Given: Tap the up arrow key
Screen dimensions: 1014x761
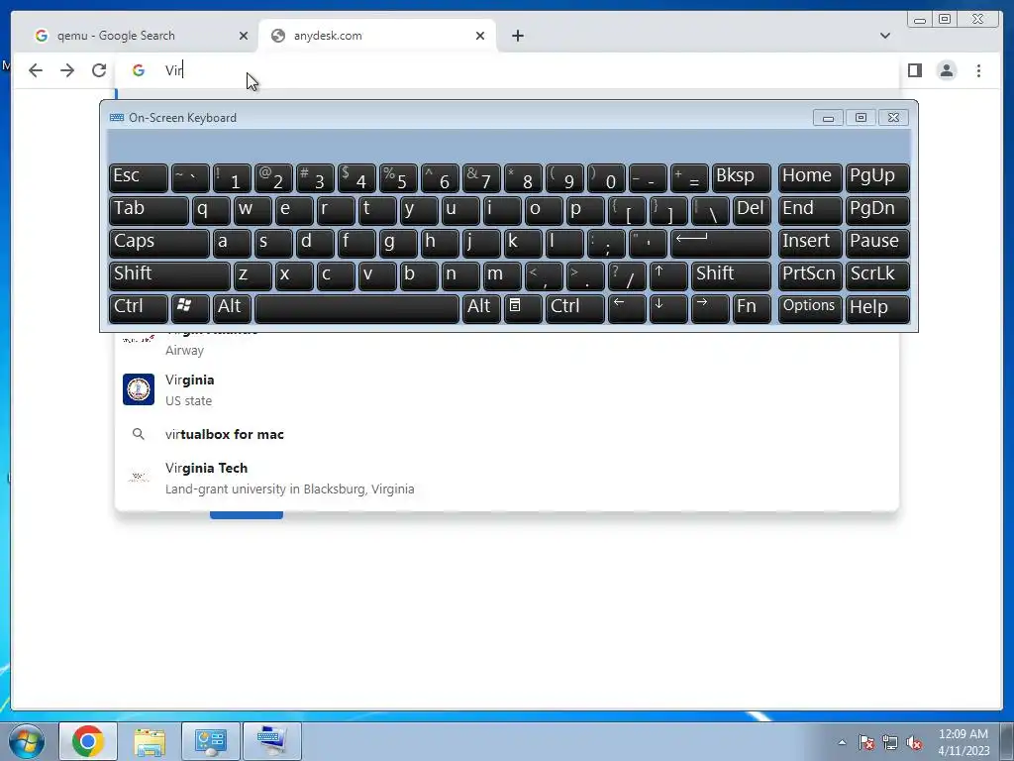Looking at the screenshot, I should click(668, 275).
